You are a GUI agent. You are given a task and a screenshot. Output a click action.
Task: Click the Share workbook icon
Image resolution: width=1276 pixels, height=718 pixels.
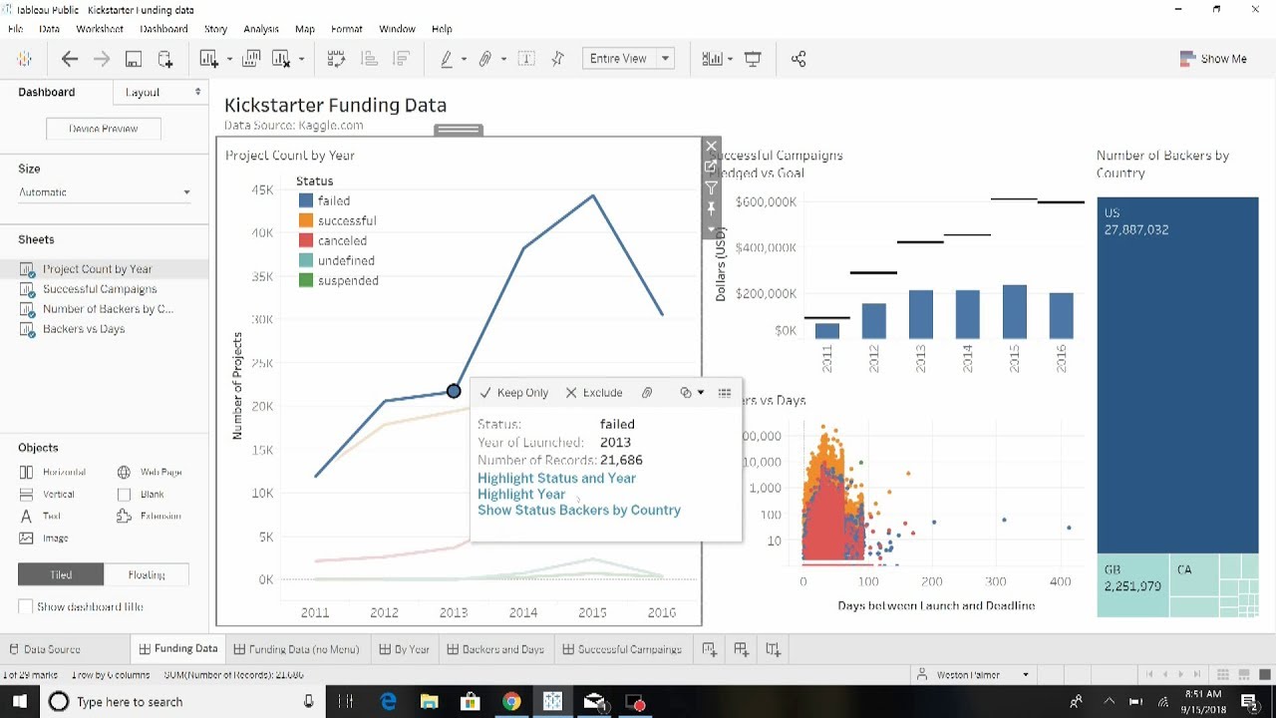tap(797, 59)
